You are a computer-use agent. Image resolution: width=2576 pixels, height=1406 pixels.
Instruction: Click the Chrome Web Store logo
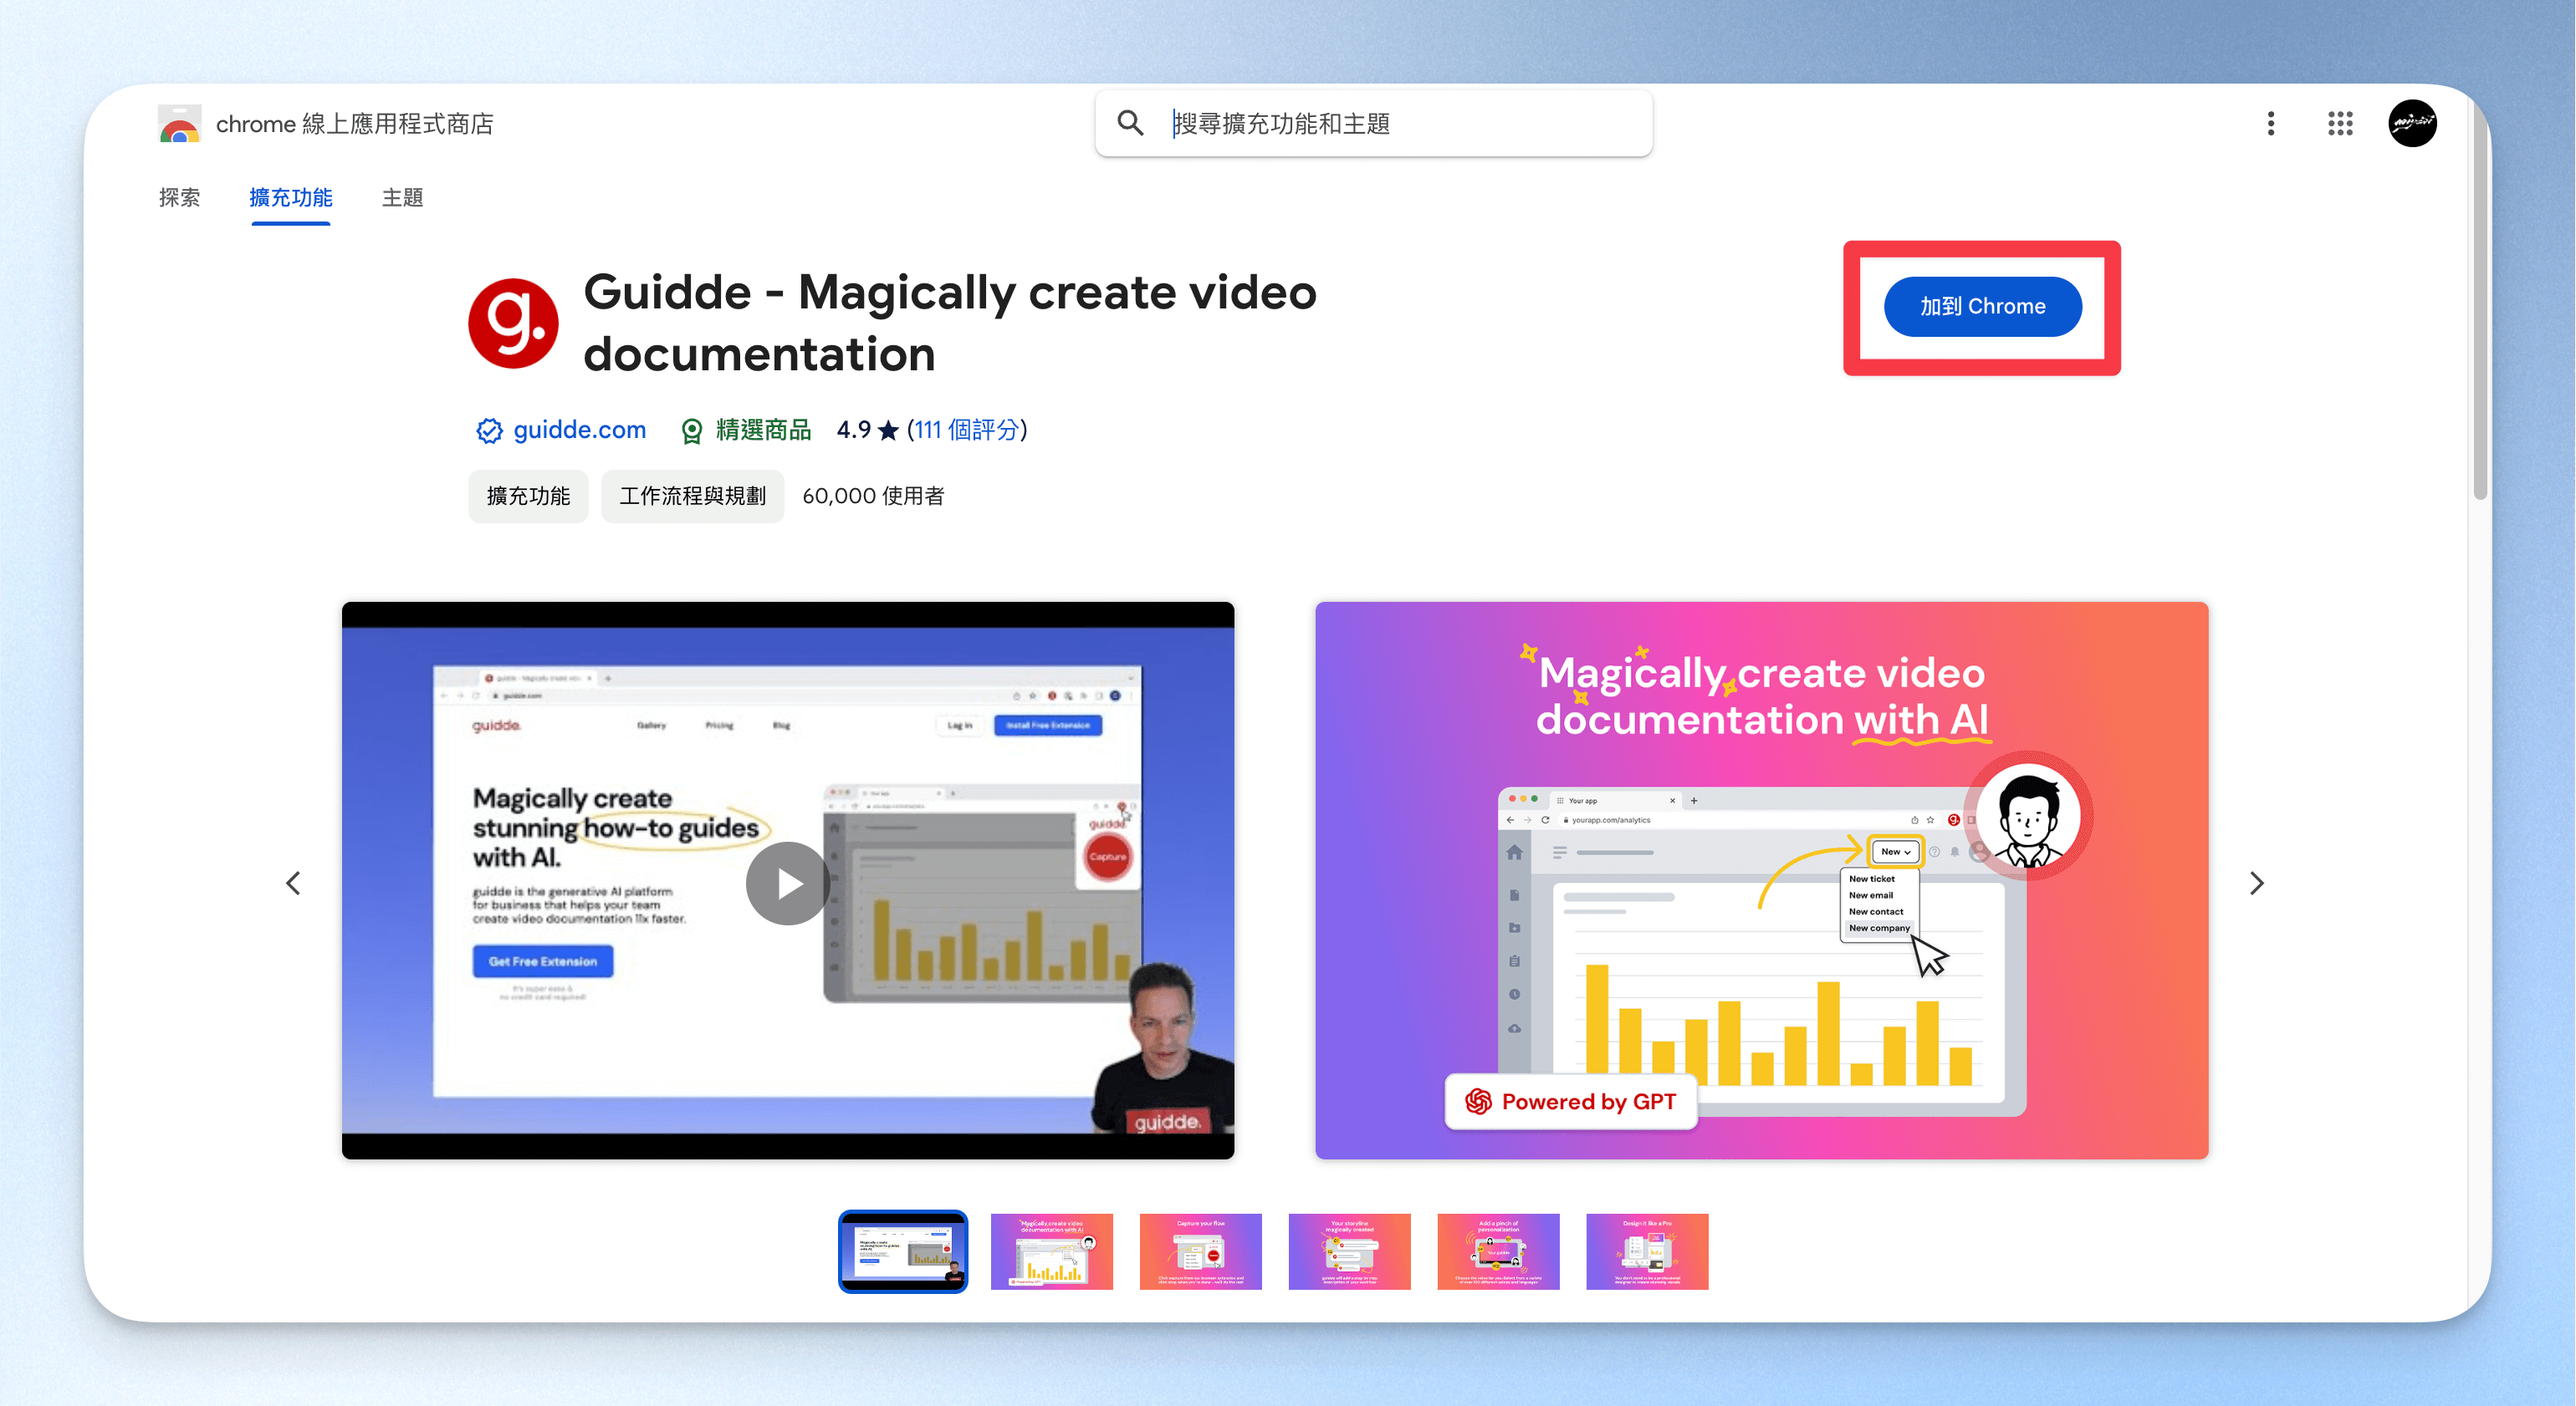click(x=179, y=123)
